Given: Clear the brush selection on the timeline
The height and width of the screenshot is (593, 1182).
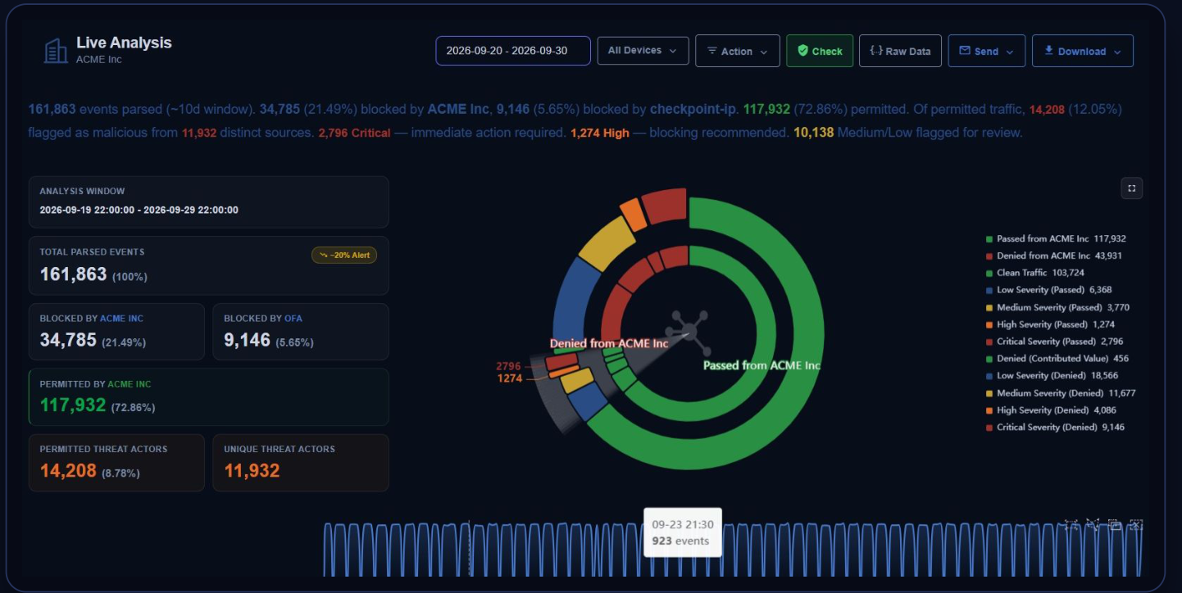Looking at the screenshot, I should 1135,525.
